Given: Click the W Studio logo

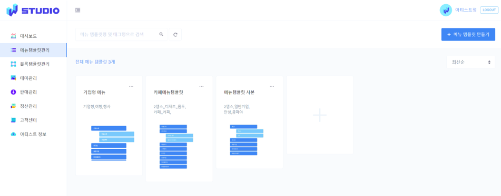Looking at the screenshot, I should tap(33, 10).
